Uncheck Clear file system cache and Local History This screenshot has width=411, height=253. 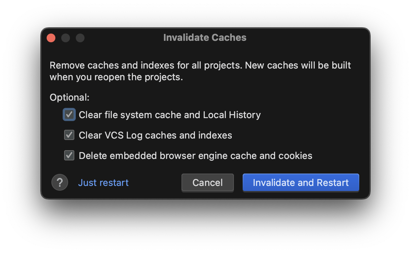tap(69, 114)
